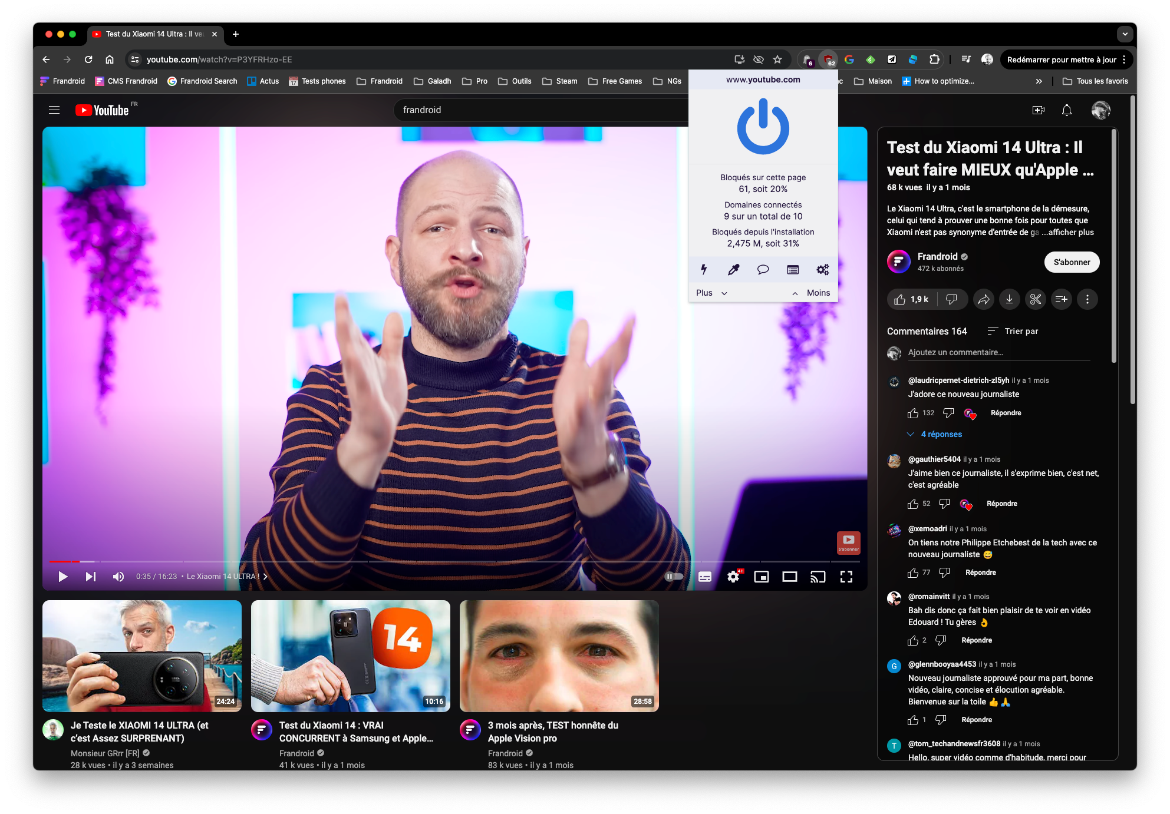This screenshot has height=814, width=1170.
Task: Select uBlock element picker eyedropper icon
Action: tap(733, 270)
